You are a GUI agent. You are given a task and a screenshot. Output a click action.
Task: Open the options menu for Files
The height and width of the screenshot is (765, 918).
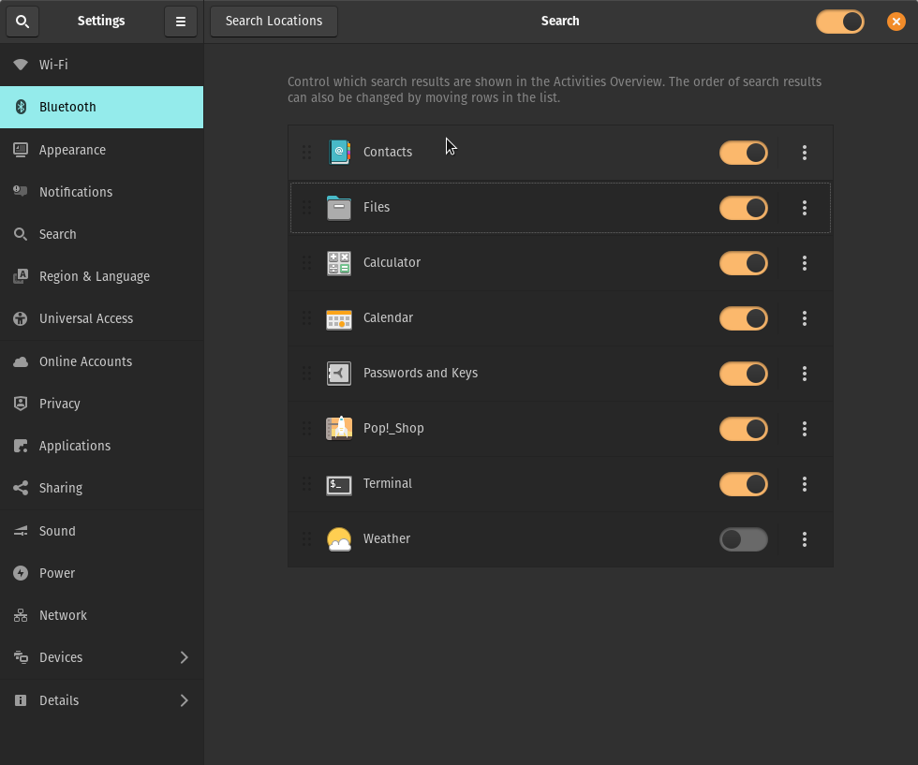coord(804,208)
